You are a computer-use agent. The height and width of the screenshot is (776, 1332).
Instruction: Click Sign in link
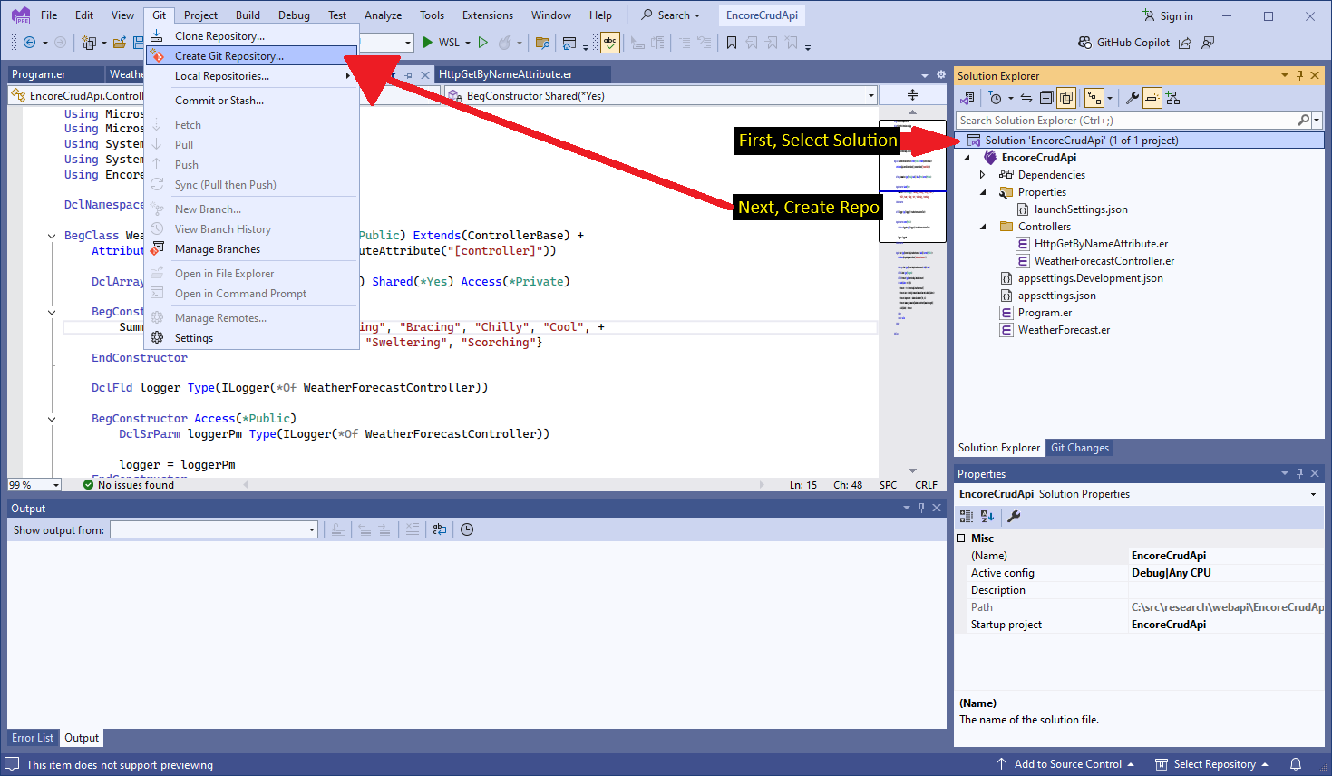(1167, 15)
